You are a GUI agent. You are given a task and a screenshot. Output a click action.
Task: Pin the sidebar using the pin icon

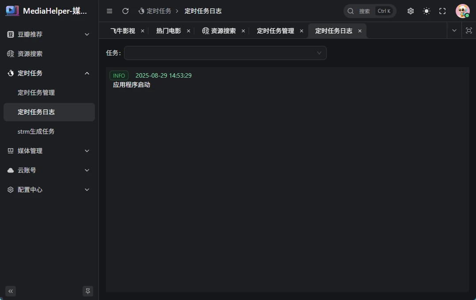(x=88, y=291)
